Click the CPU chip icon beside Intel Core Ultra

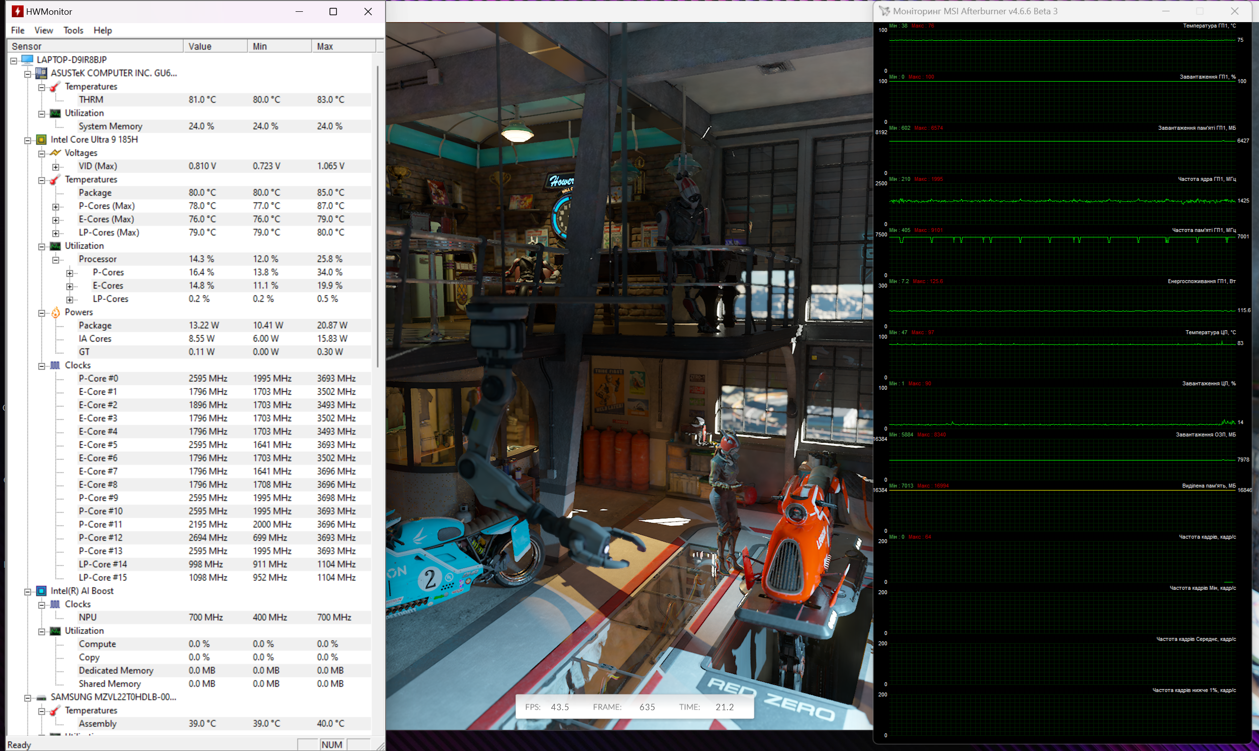click(x=41, y=139)
